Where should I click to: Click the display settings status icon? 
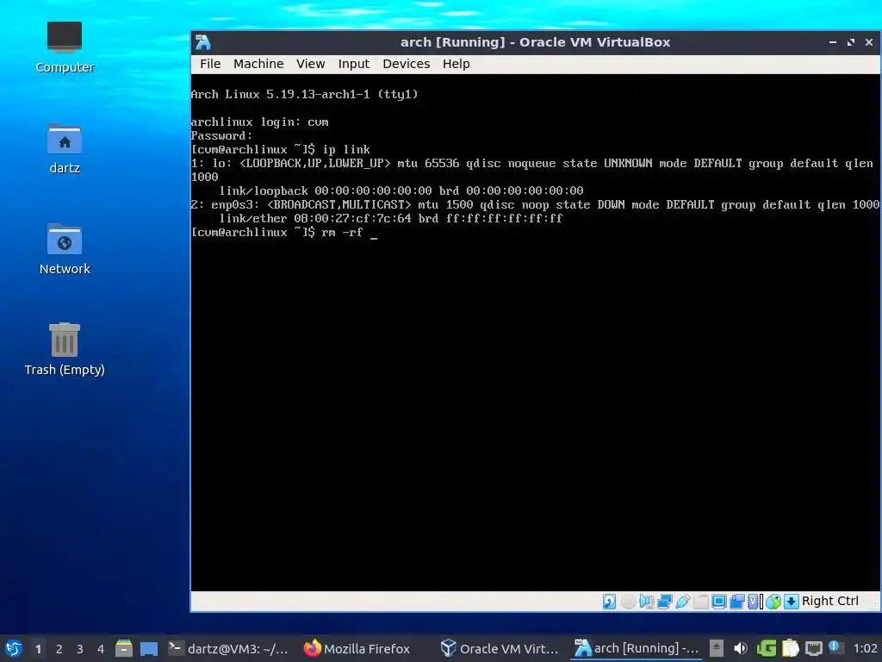[x=718, y=601]
